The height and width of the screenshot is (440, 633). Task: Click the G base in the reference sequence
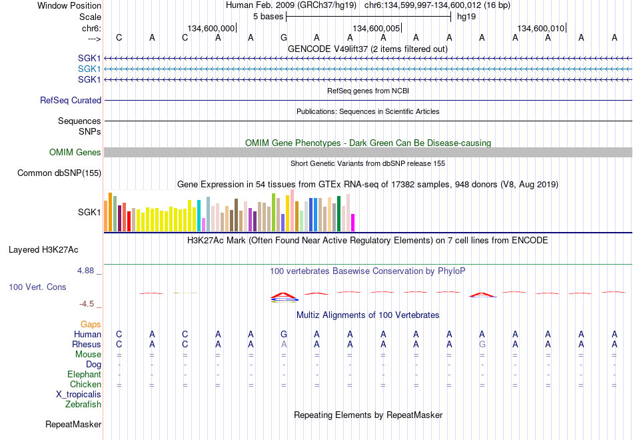(x=284, y=37)
